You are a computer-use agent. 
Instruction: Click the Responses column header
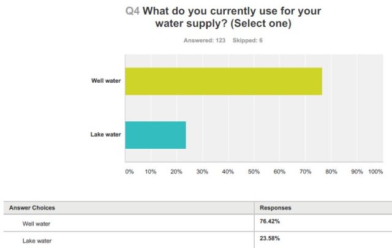pyautogui.click(x=276, y=208)
